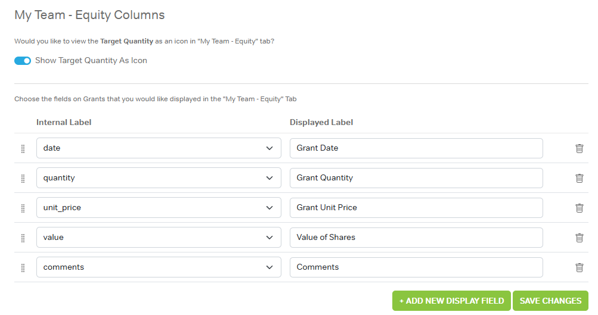Expand the quantity internal label dropdown
The width and height of the screenshot is (598, 315).
point(159,178)
